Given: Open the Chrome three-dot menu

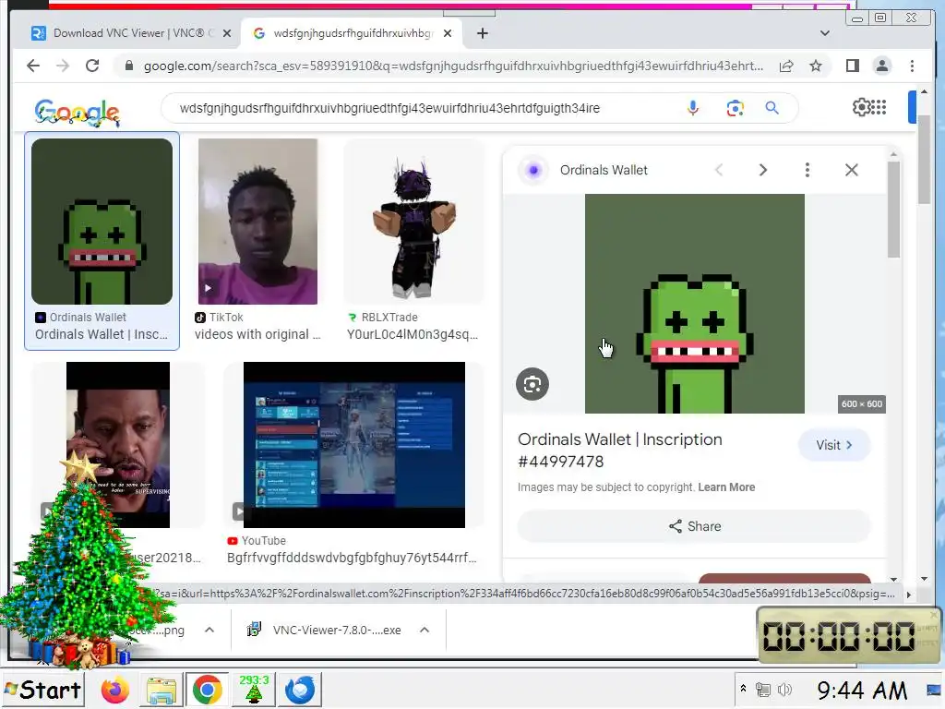Looking at the screenshot, I should point(912,66).
